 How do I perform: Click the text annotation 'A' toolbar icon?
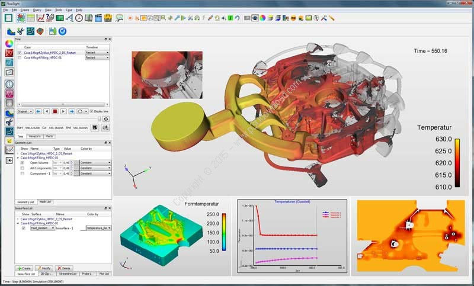tap(69, 18)
